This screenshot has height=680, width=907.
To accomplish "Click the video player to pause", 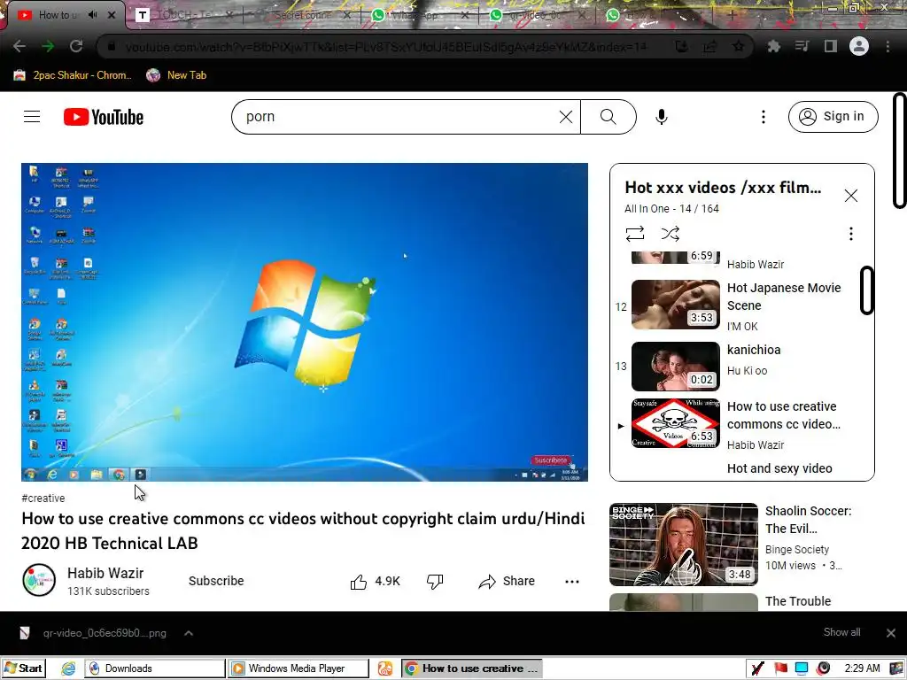I will point(305,321).
